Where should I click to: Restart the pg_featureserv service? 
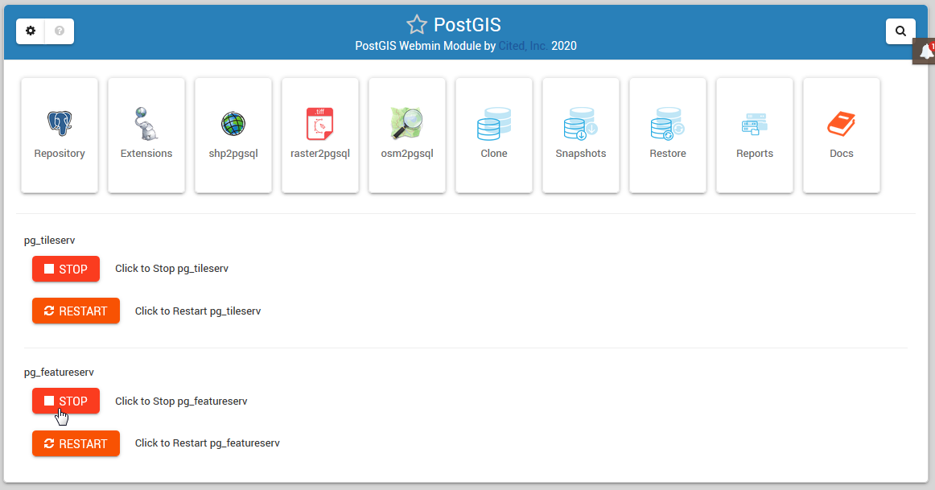coord(76,443)
